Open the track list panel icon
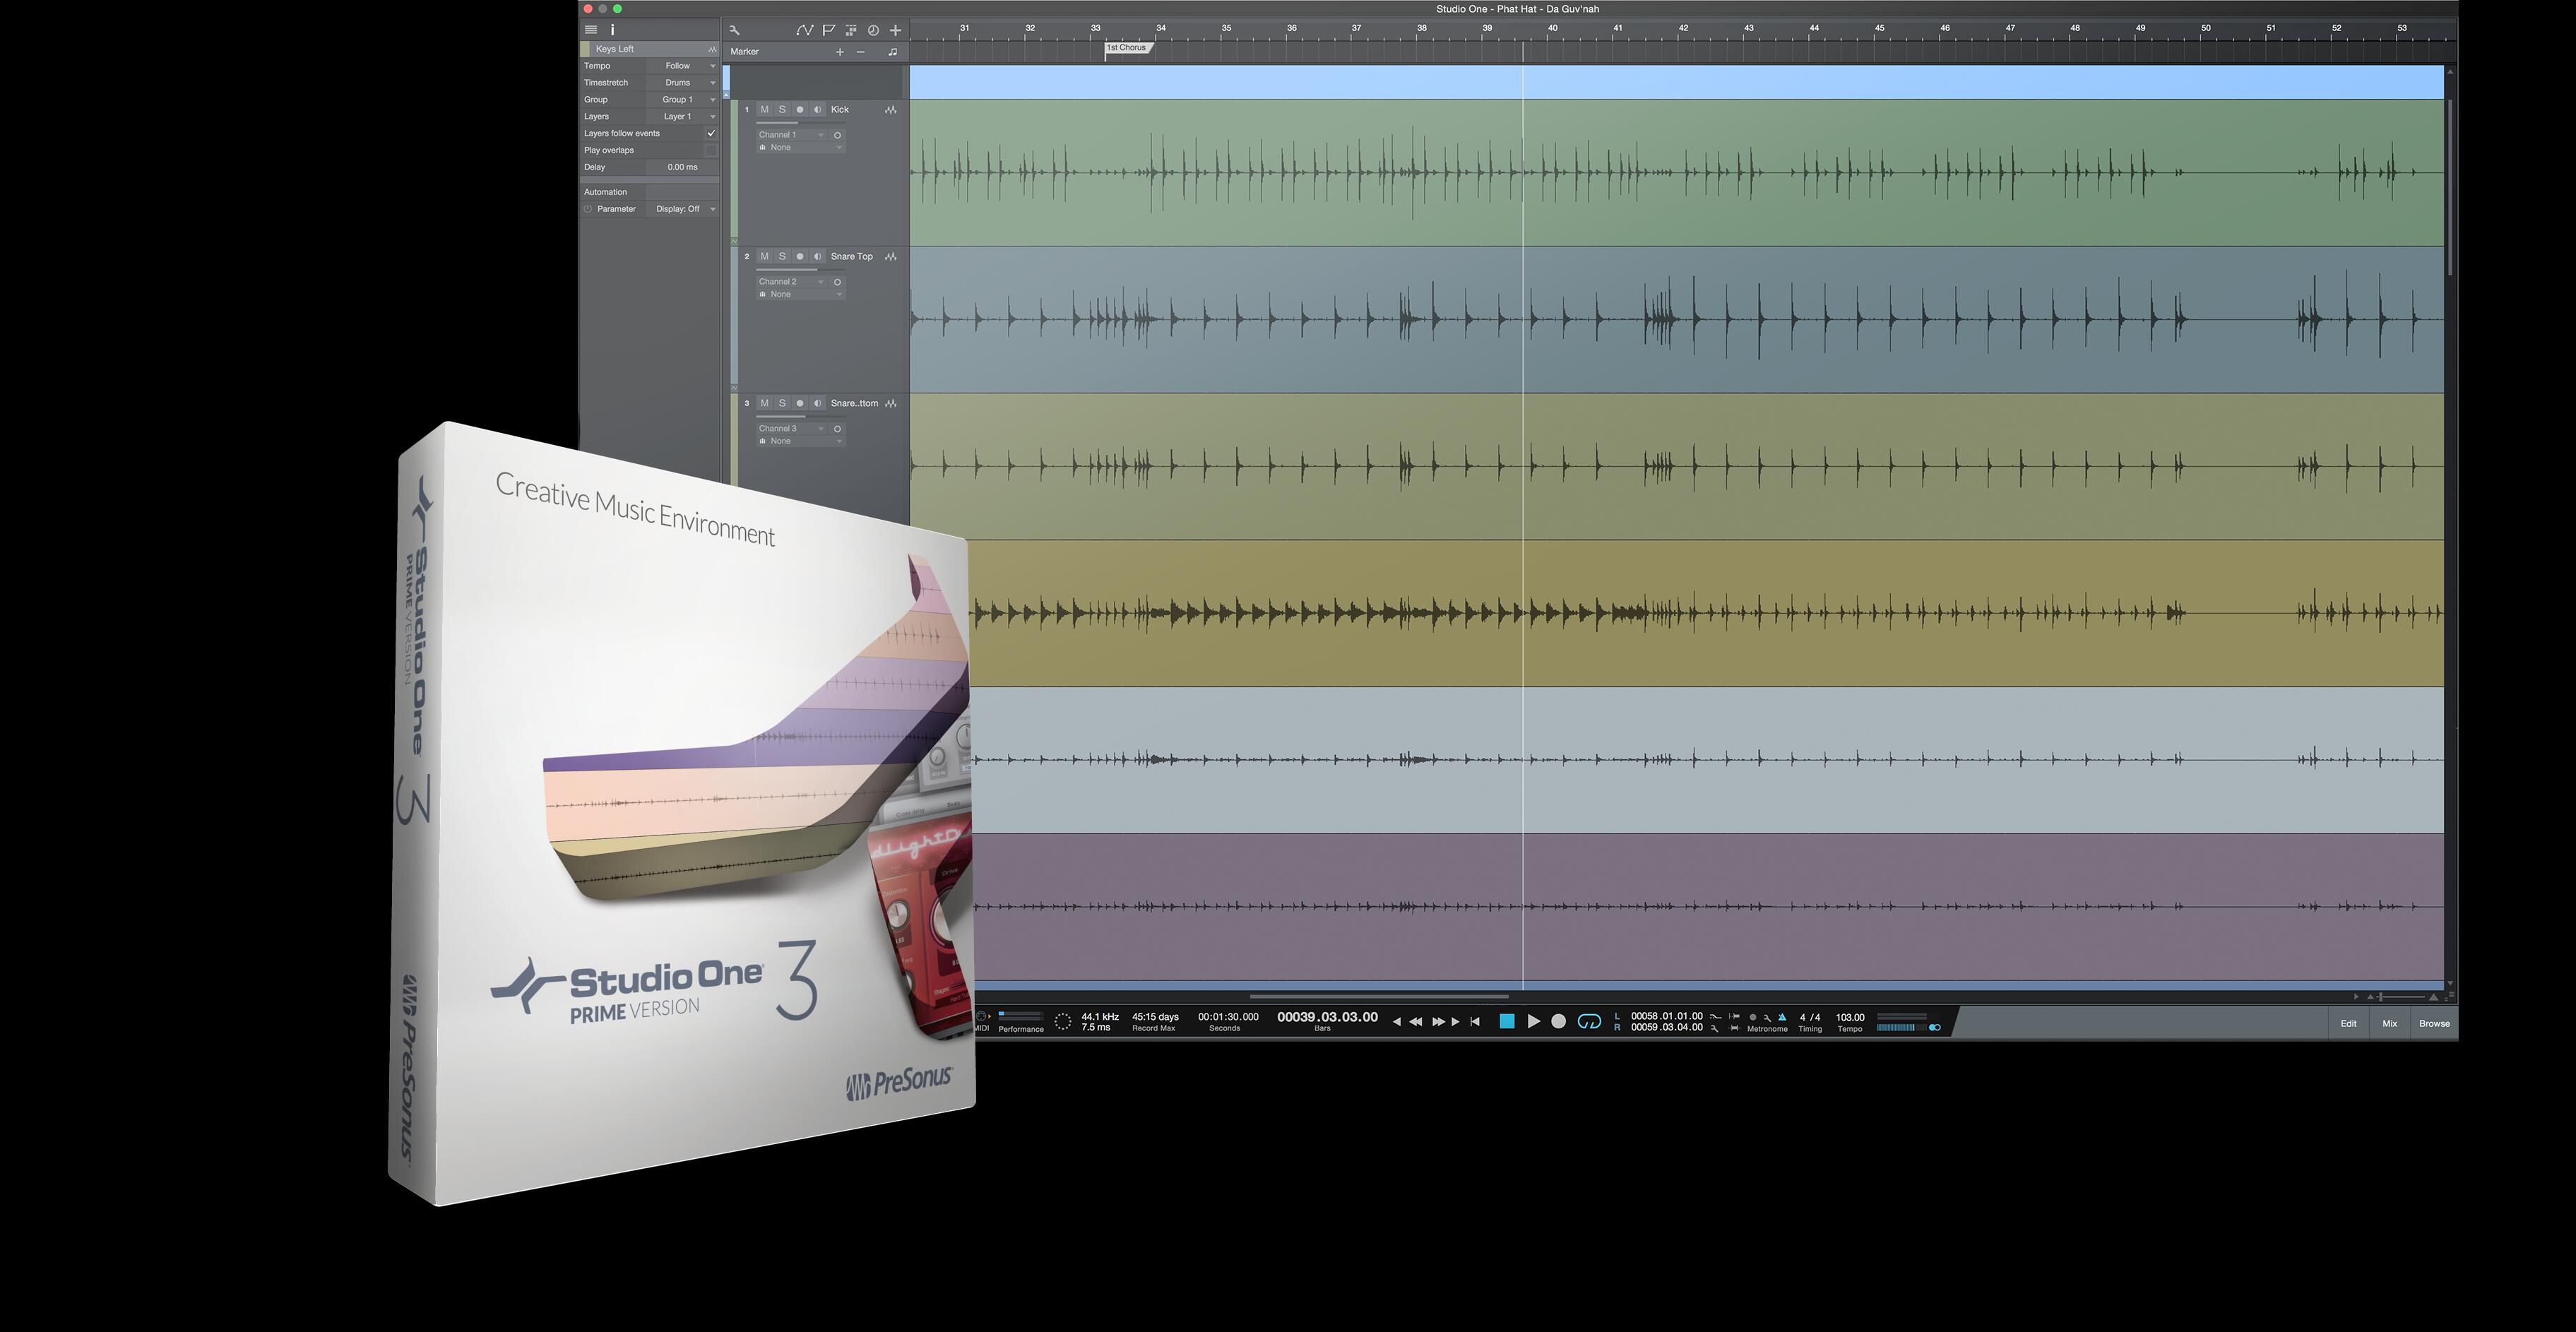Viewport: 2576px width, 1332px height. (x=591, y=30)
